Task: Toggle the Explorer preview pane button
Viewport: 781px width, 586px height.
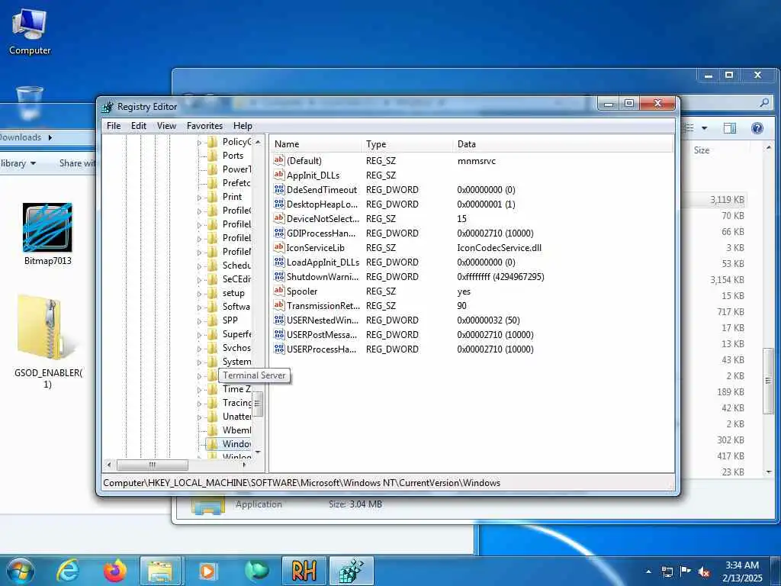Action: pos(730,128)
